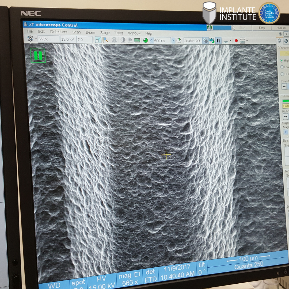Screen dimensions: 289x289
Task: Open the 2048x1768 resolution dropdown
Action: click(x=193, y=41)
